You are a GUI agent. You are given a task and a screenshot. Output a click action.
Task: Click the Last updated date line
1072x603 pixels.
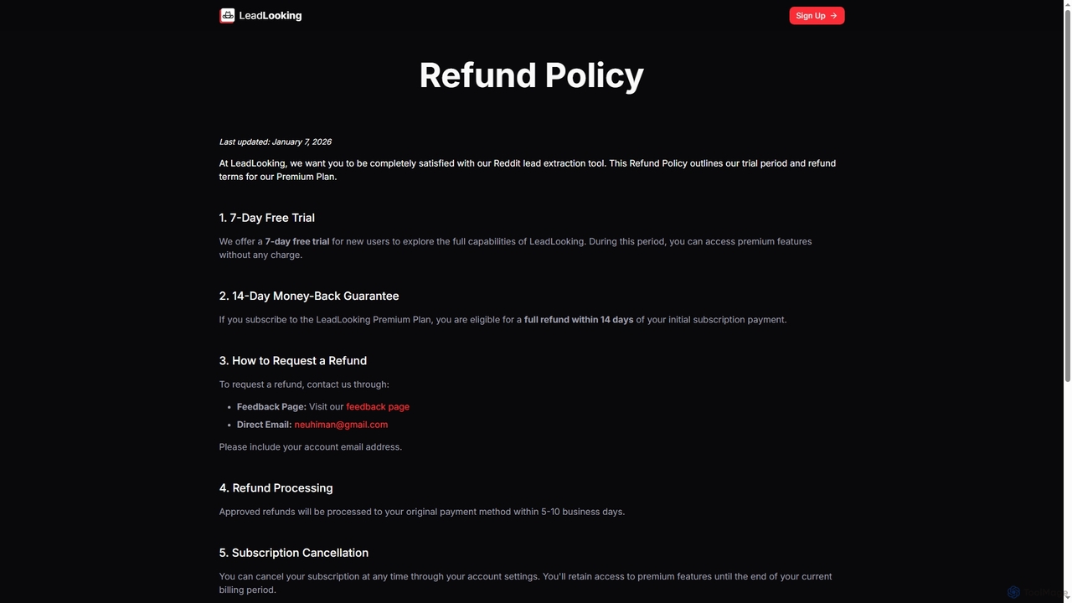coord(276,142)
